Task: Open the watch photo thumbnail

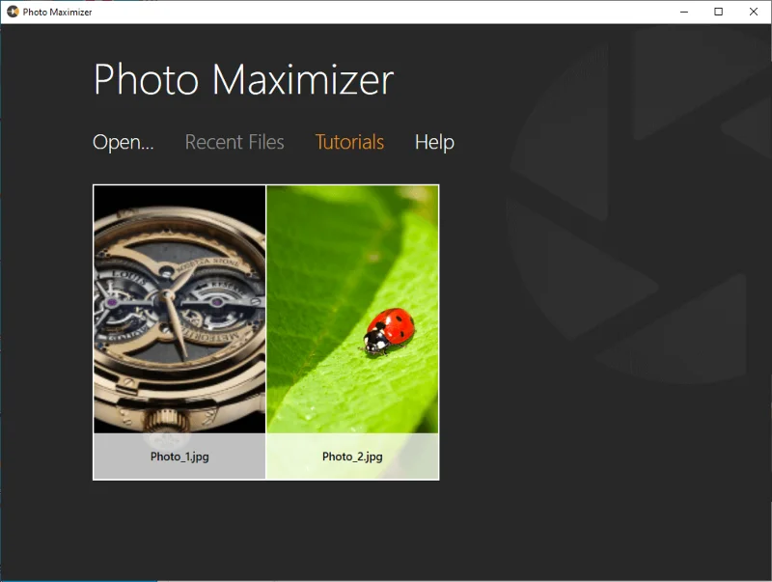Action: [179, 309]
